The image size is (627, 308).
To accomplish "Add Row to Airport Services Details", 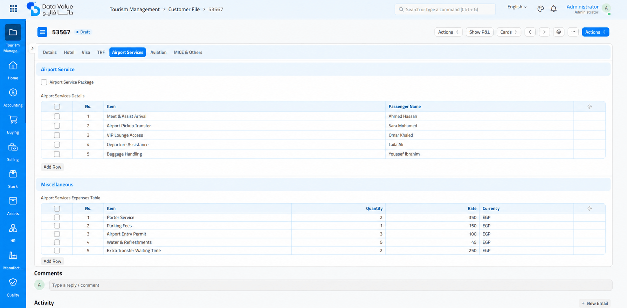I will coord(52,167).
